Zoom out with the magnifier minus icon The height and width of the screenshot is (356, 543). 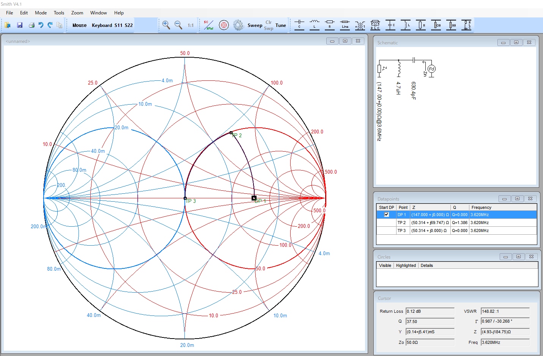tap(178, 25)
